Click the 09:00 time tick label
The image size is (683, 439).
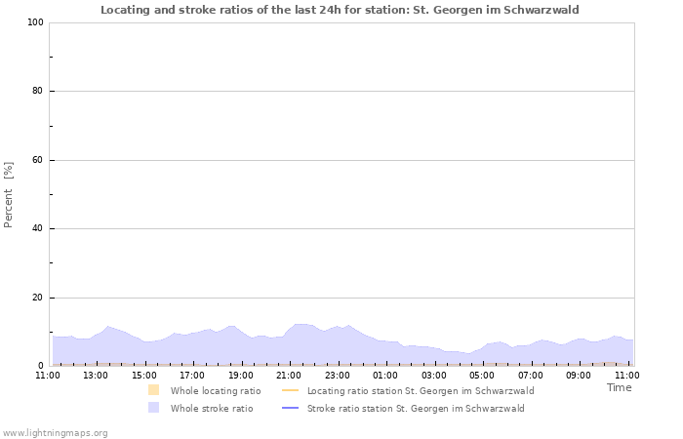pyautogui.click(x=579, y=375)
